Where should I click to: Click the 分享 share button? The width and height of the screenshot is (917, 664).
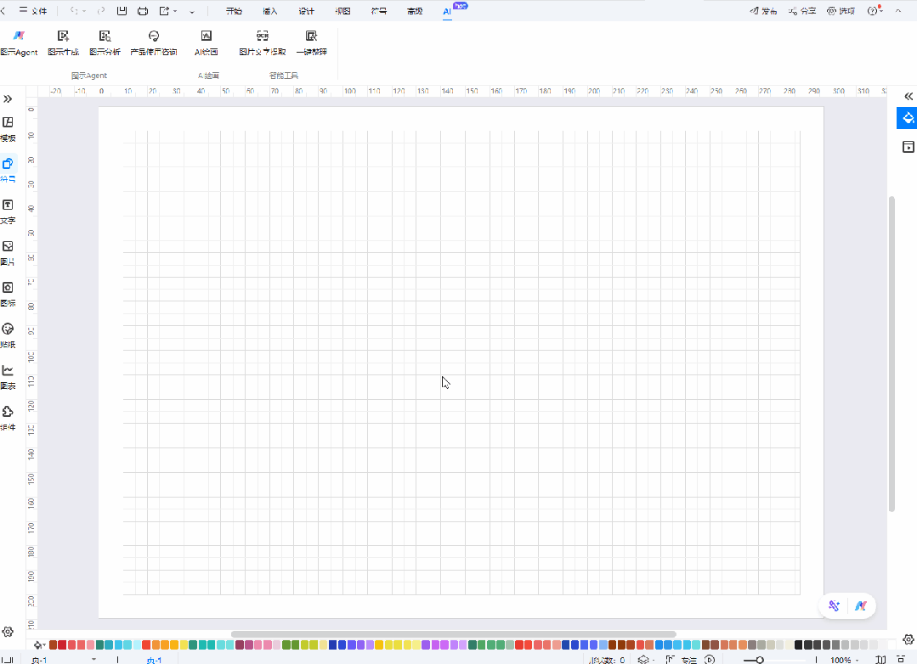[x=801, y=10]
